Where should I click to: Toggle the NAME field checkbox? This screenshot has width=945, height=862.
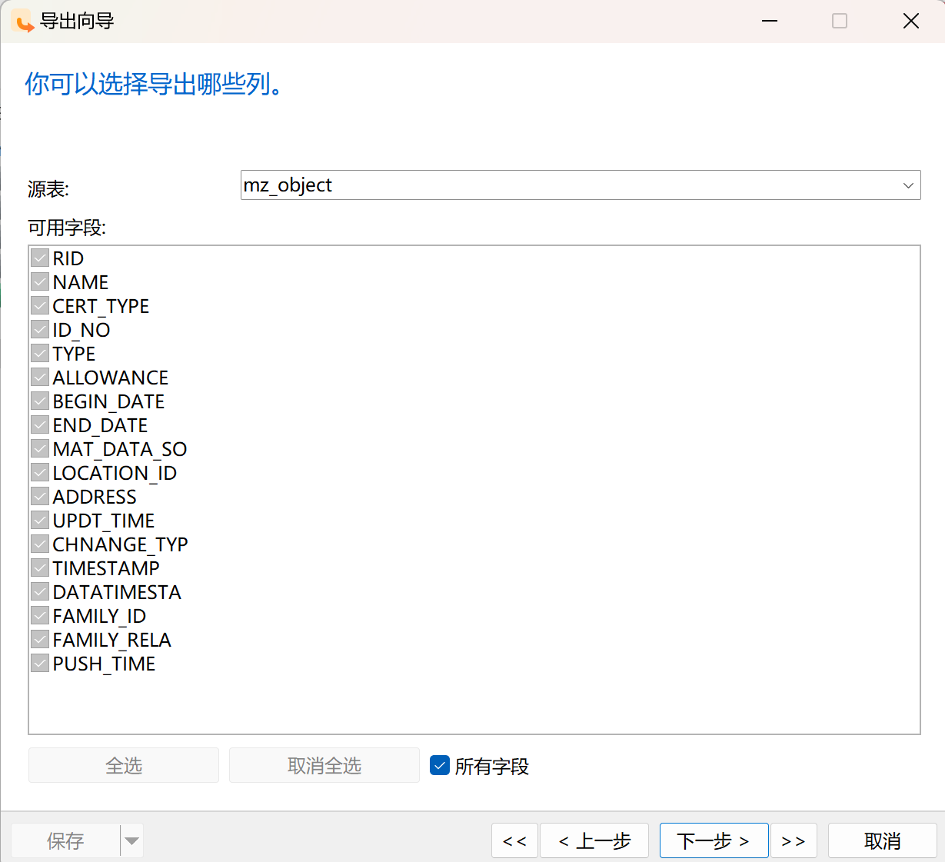click(x=40, y=281)
